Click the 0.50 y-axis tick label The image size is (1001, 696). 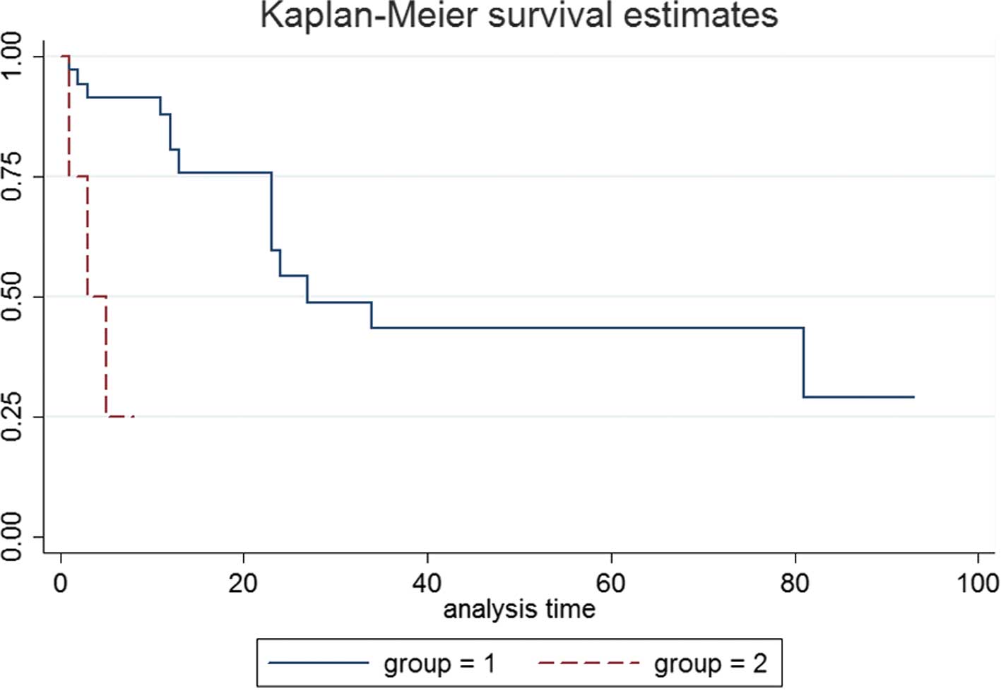tap(14, 297)
